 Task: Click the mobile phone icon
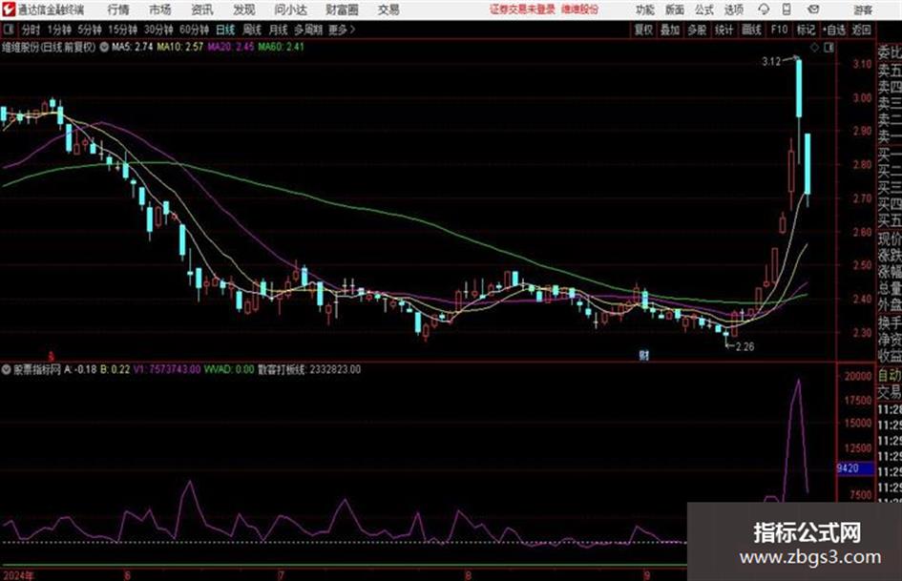point(787,10)
